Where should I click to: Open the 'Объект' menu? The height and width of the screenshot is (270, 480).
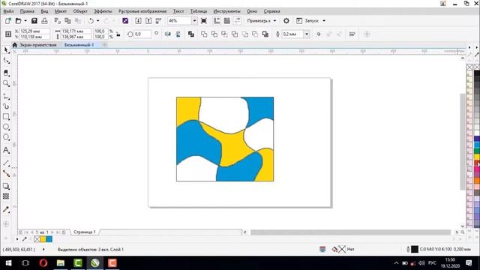click(x=80, y=11)
